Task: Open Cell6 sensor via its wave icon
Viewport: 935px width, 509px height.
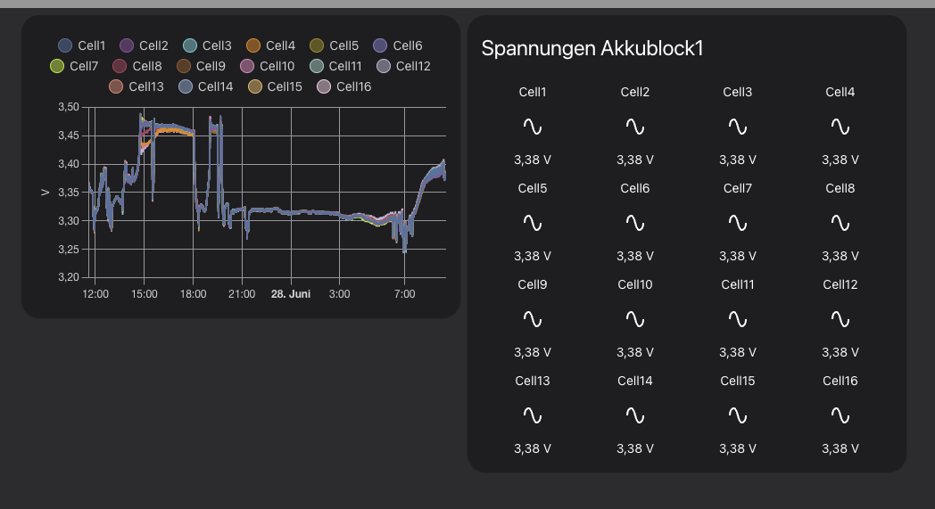Action: pos(635,223)
